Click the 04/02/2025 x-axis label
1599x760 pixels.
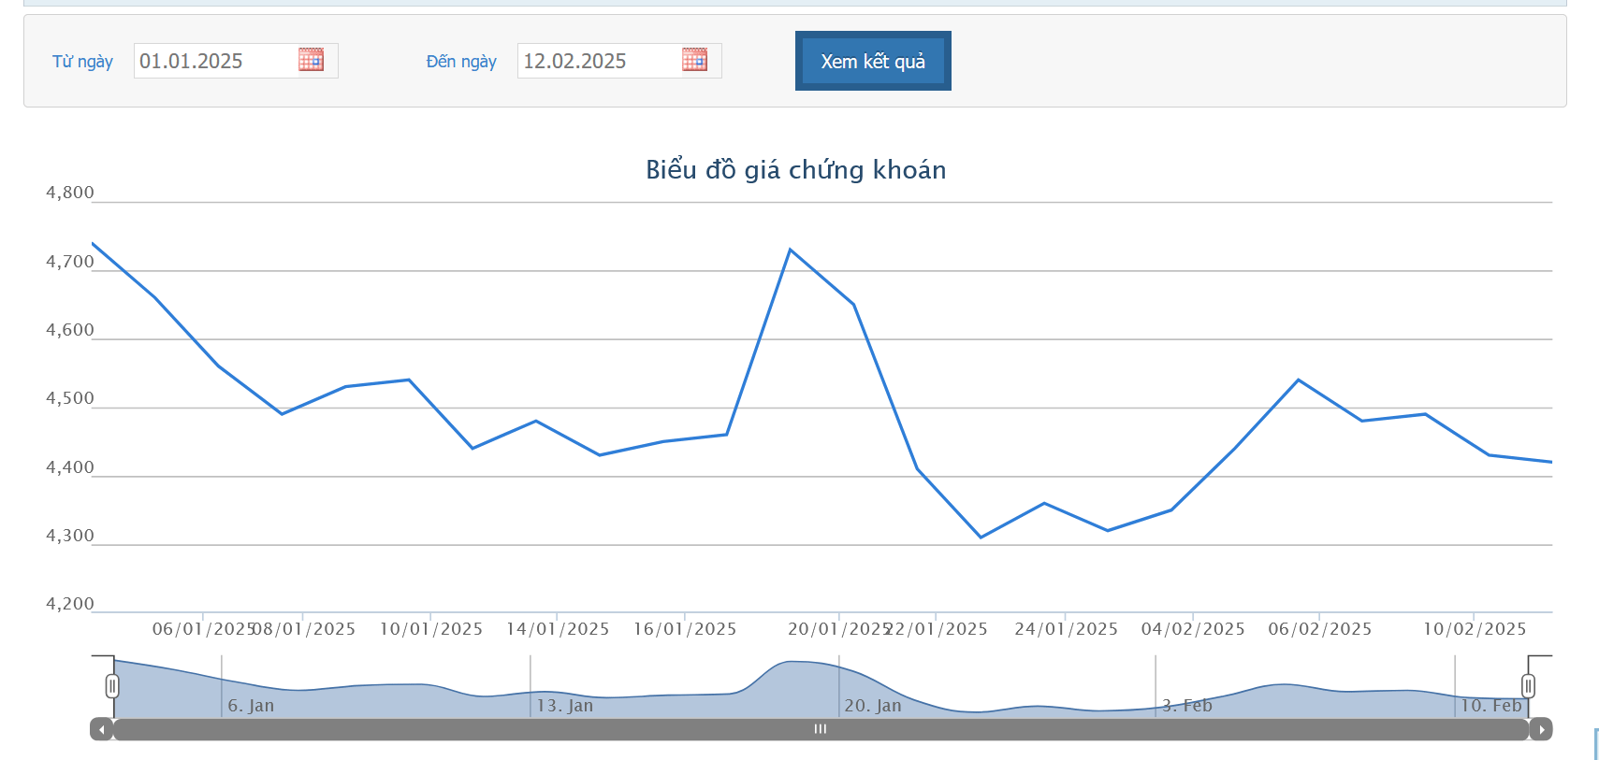tap(1193, 629)
